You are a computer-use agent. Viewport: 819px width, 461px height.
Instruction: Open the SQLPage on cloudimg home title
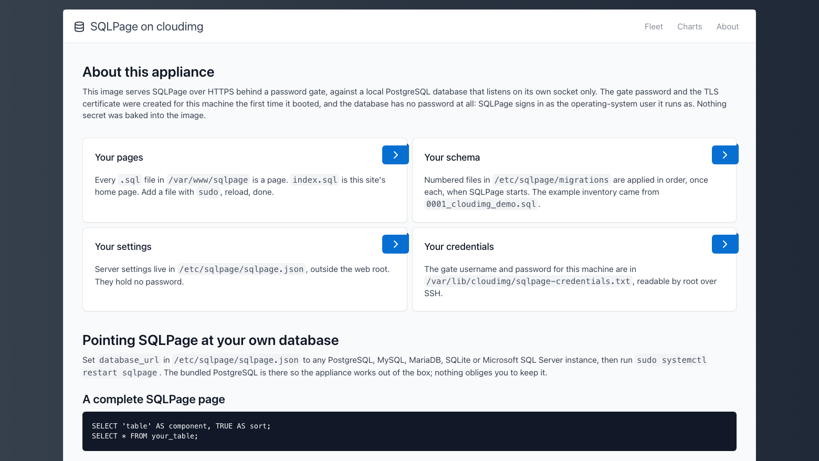click(x=146, y=27)
